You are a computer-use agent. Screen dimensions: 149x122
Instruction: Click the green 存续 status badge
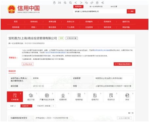[61, 38]
